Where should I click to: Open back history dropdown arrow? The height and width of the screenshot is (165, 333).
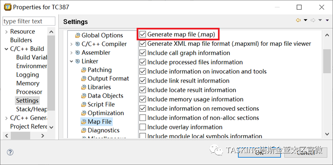coord(305,20)
